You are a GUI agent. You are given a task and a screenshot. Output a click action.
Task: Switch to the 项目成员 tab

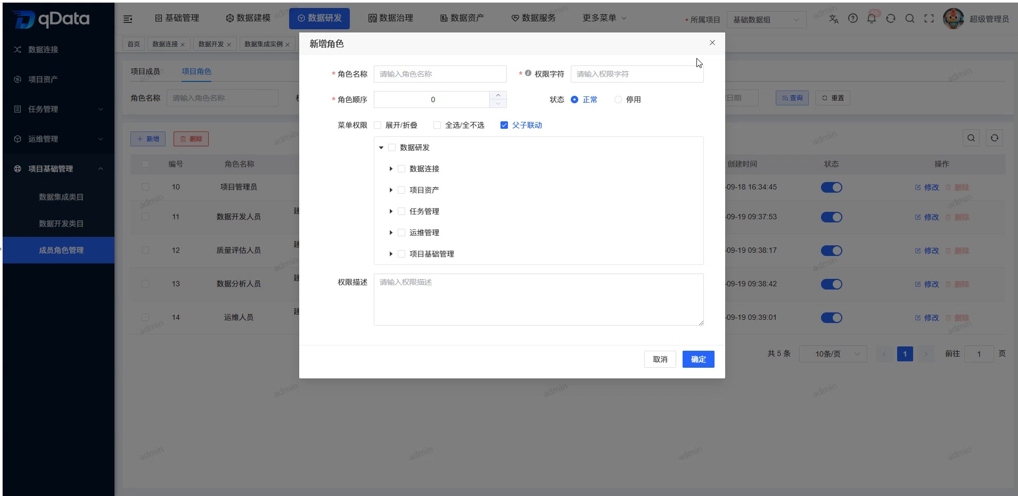pos(145,71)
